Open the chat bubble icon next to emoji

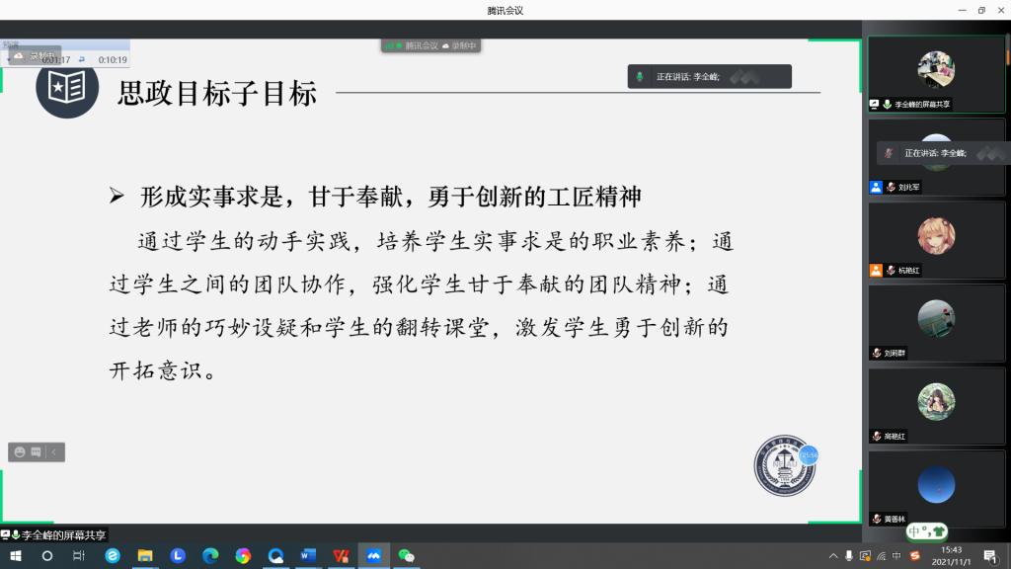pos(36,452)
